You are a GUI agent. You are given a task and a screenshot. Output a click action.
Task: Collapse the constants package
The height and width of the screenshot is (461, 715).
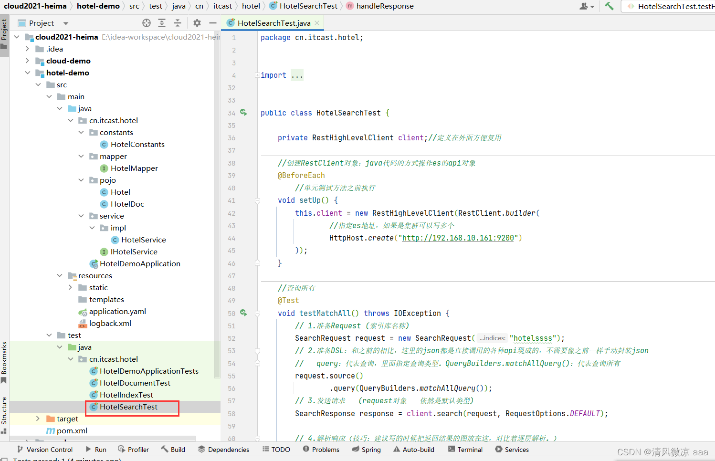tap(81, 132)
